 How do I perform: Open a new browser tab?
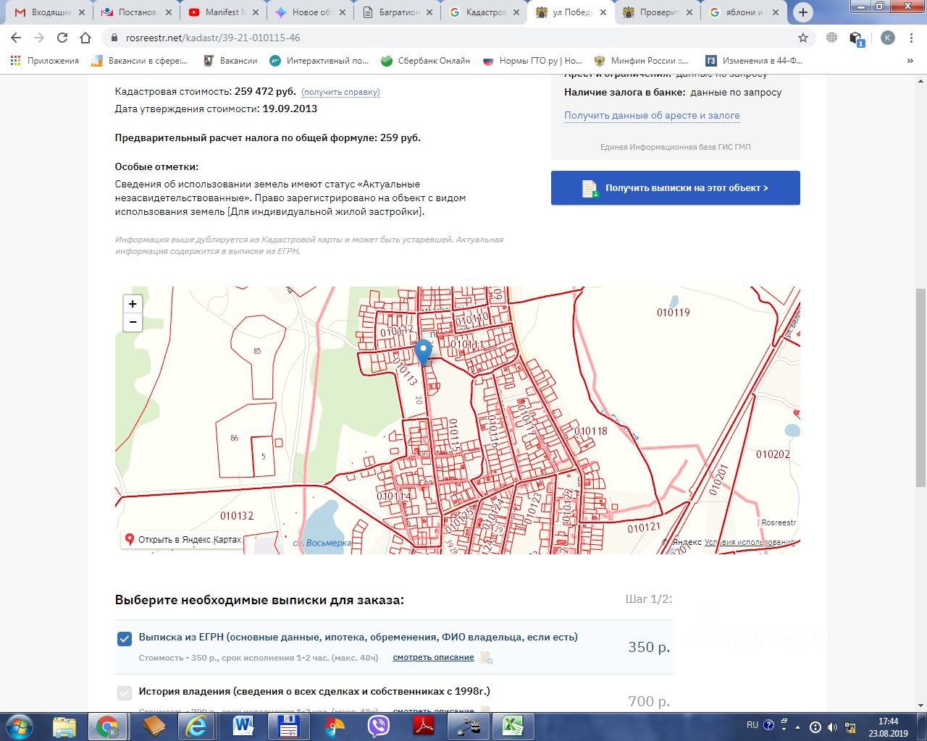click(802, 12)
